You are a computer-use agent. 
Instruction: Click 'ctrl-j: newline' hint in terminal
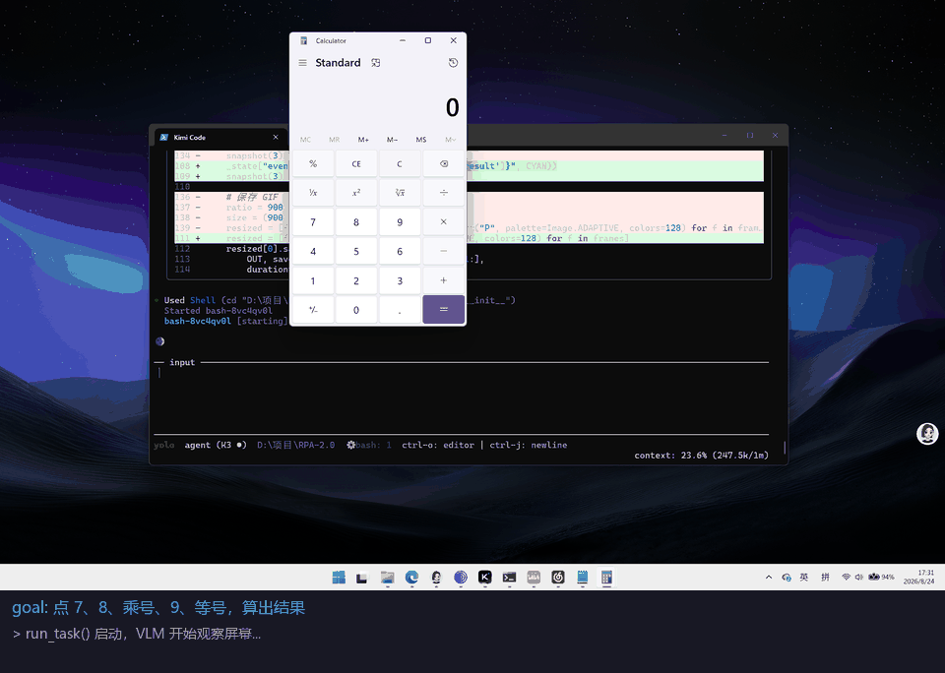528,446
